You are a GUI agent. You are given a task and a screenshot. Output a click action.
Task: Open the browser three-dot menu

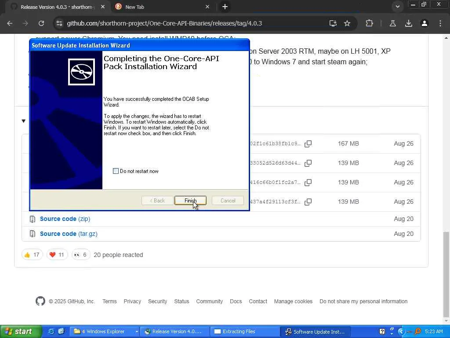(440, 23)
